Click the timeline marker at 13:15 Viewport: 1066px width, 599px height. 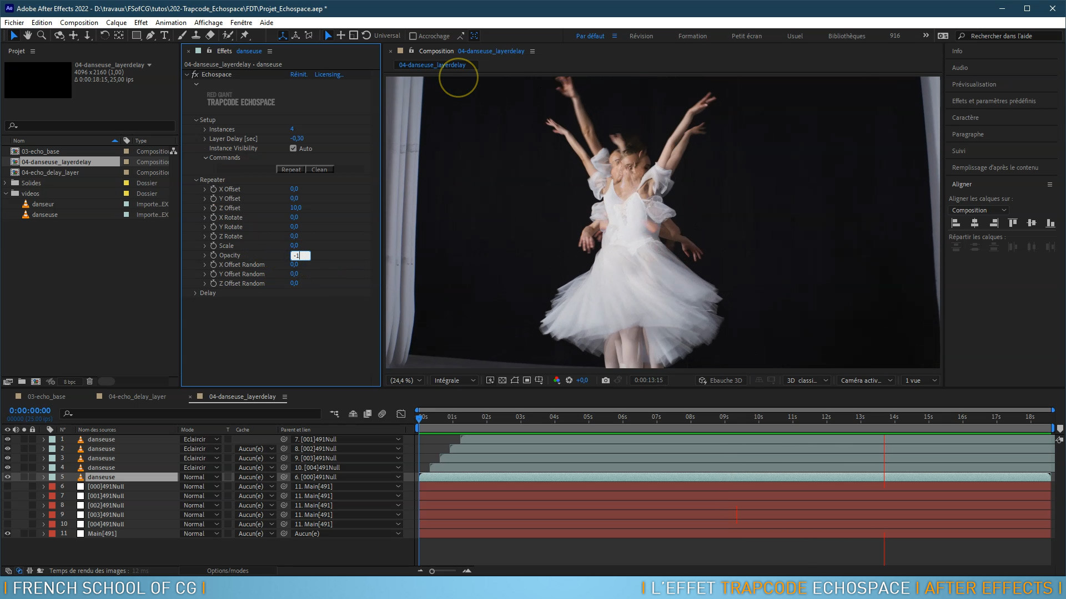point(883,417)
